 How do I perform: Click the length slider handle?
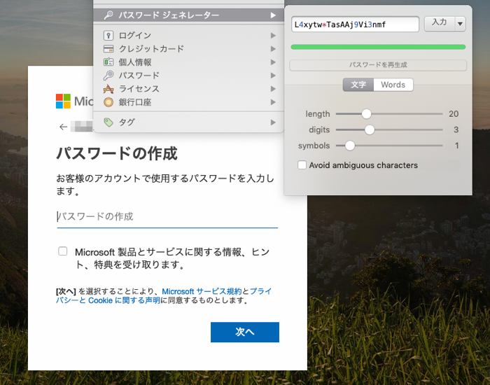pos(366,113)
